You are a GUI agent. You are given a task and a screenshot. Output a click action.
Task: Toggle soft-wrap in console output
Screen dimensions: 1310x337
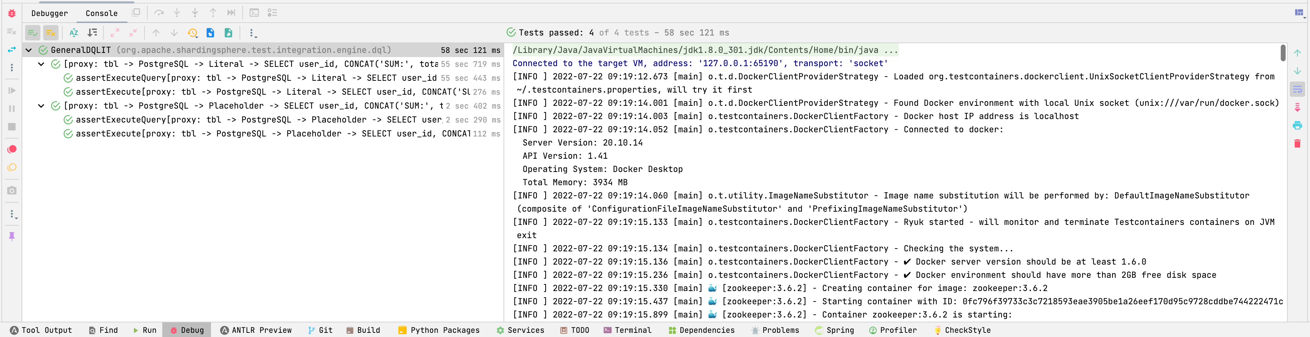1297,89
